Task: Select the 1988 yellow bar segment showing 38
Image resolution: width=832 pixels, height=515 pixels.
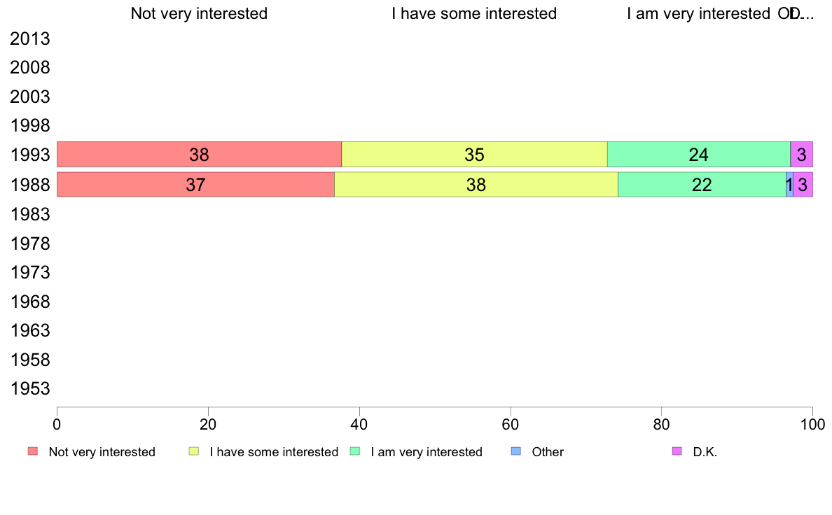Action: pyautogui.click(x=476, y=185)
